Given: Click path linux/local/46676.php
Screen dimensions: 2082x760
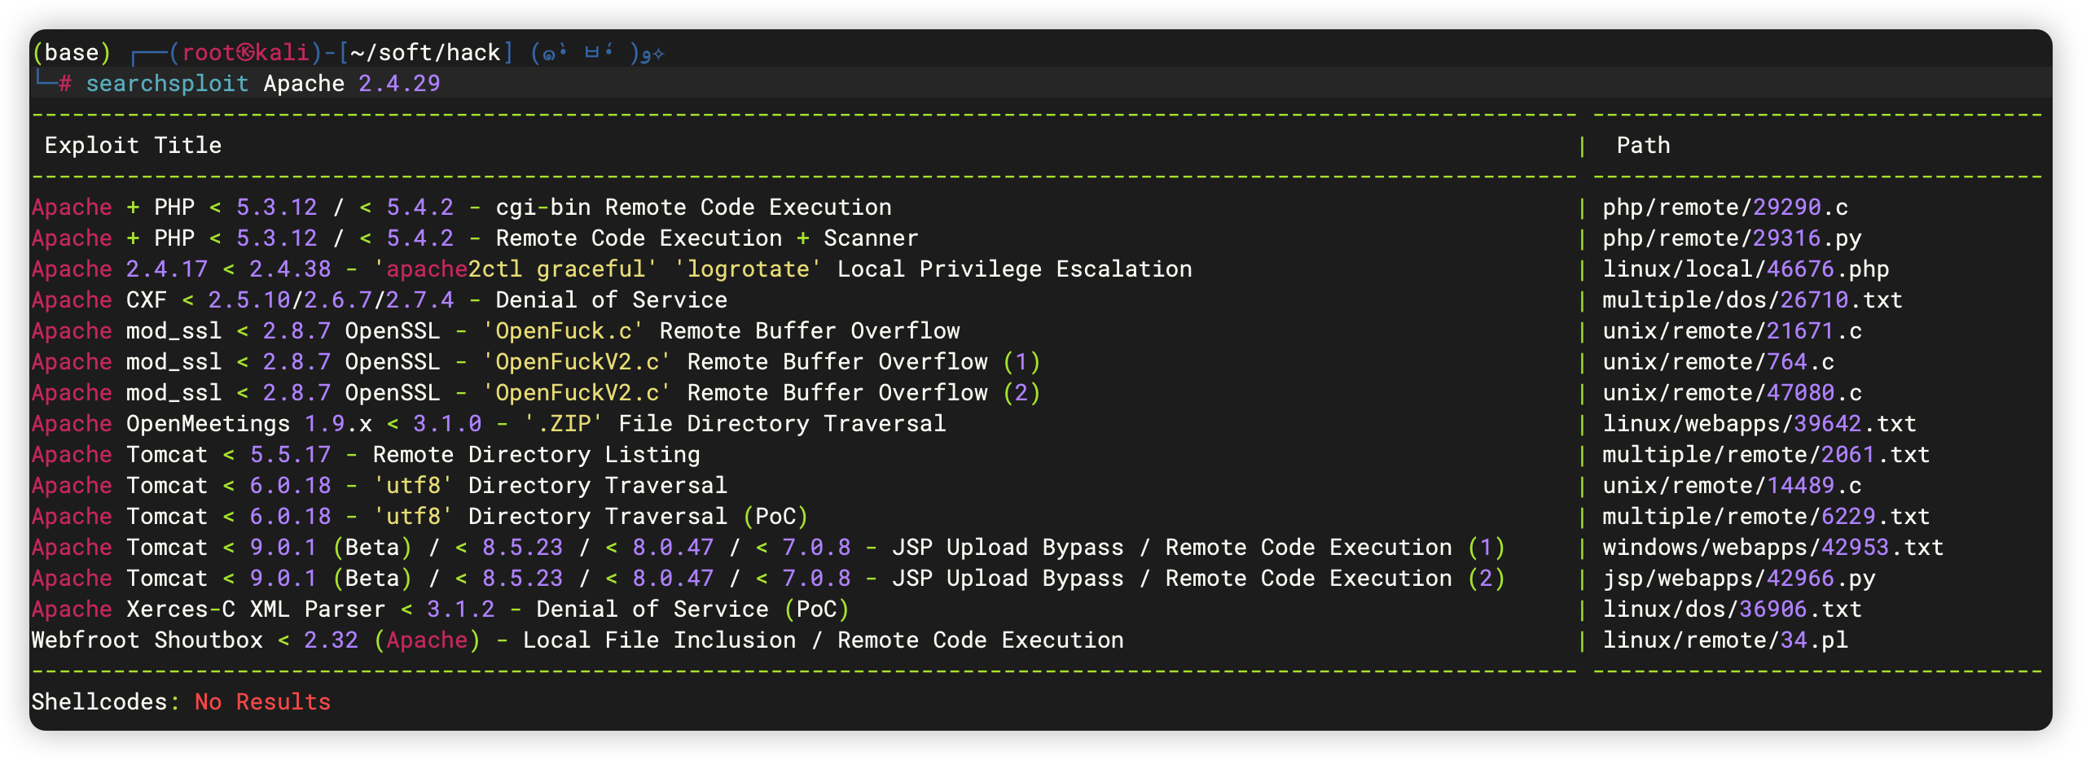Looking at the screenshot, I should pos(1746,269).
